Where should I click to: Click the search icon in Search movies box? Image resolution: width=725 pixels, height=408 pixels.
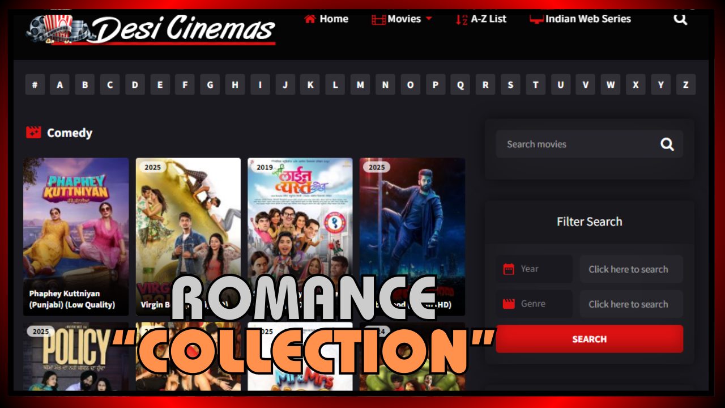point(667,144)
